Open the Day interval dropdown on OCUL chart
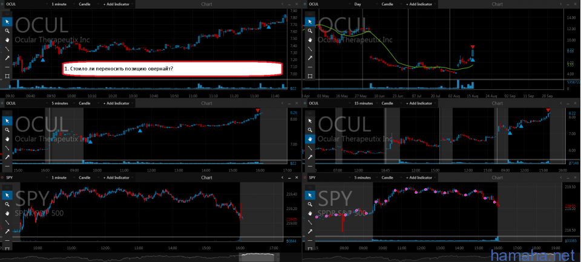The height and width of the screenshot is (262, 581). (x=366, y=4)
